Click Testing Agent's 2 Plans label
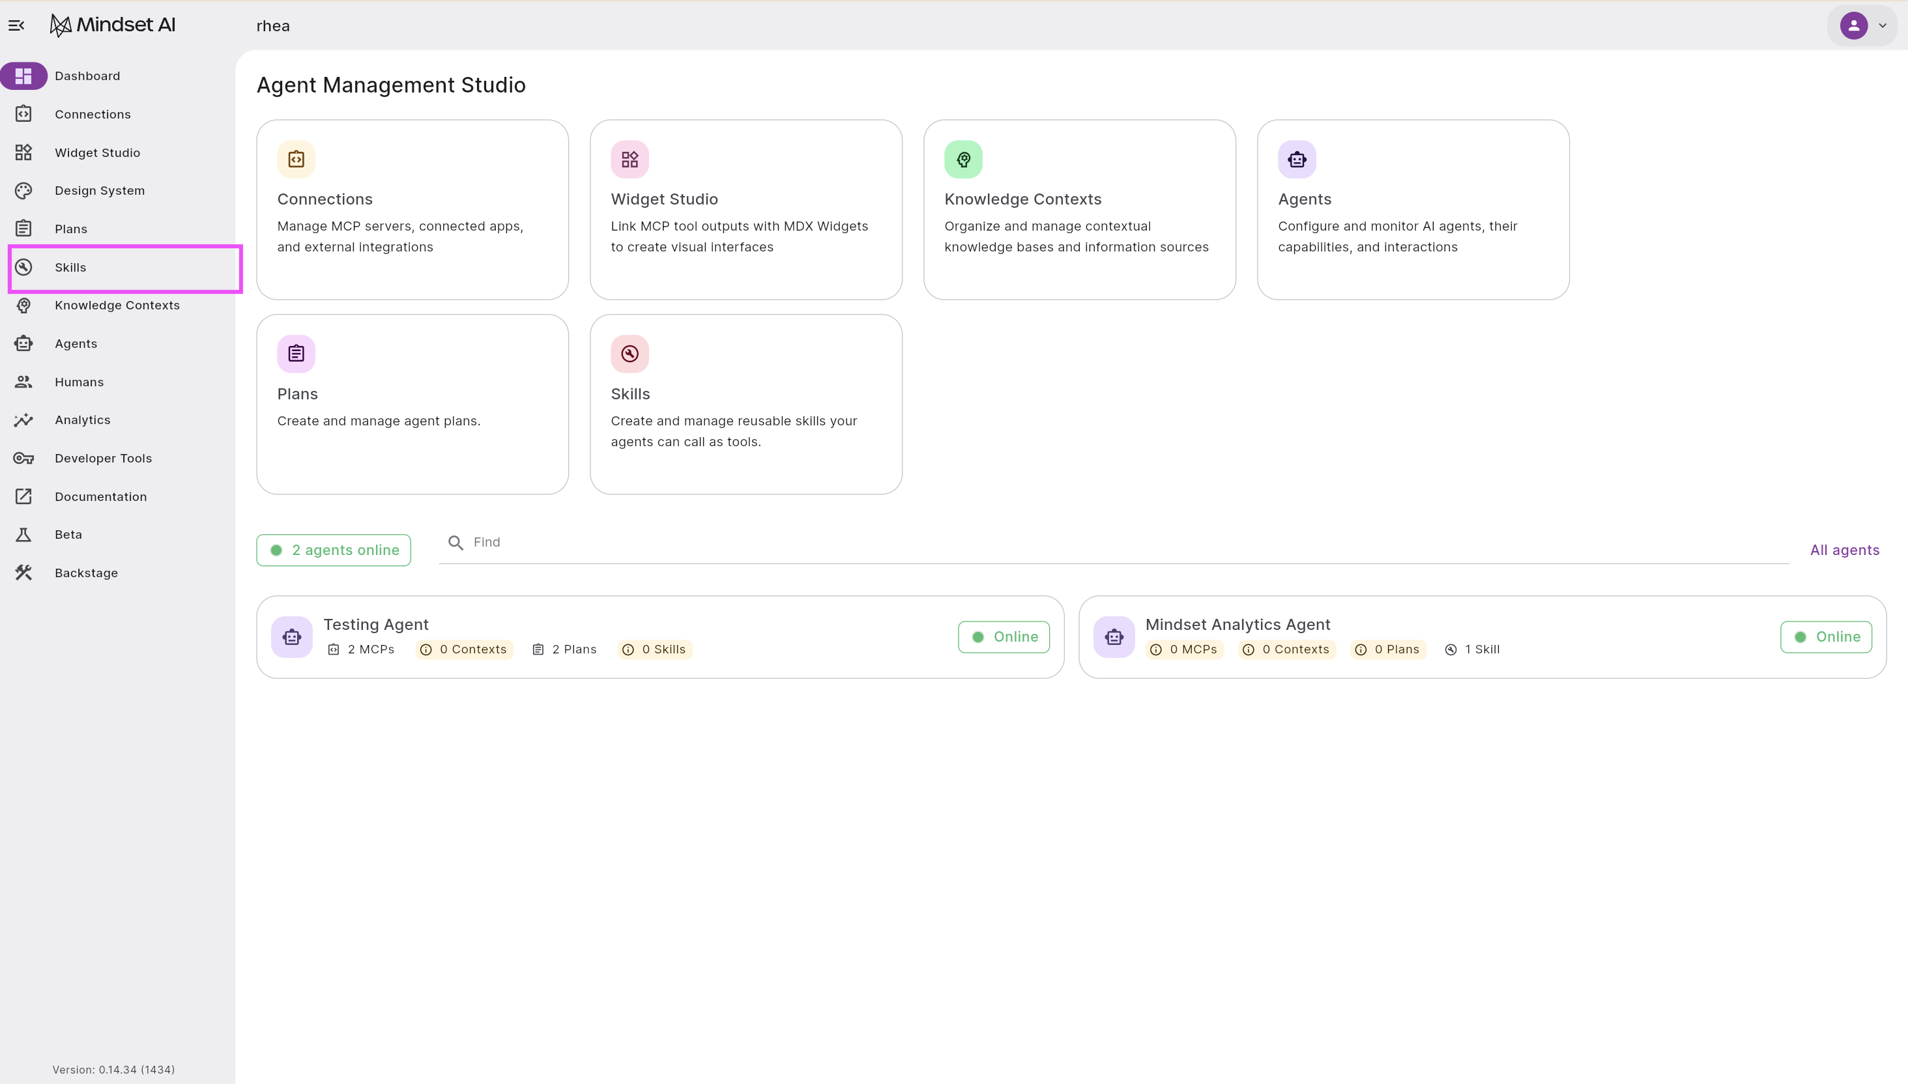 click(x=564, y=649)
